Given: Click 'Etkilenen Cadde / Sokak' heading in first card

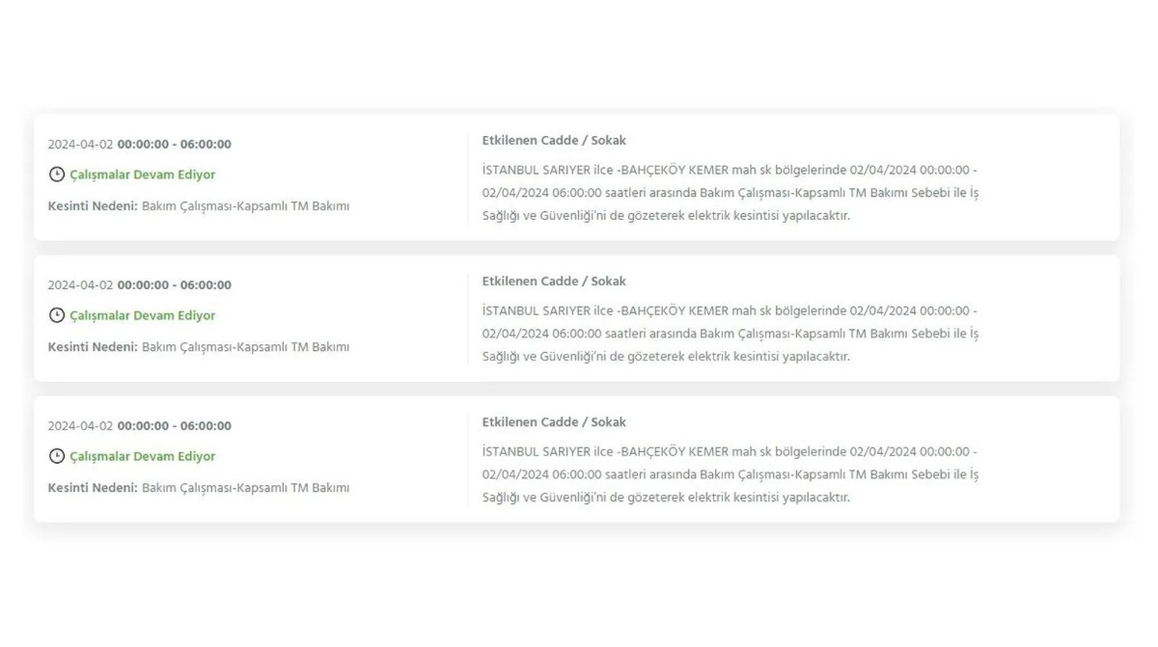Looking at the screenshot, I should tap(554, 141).
